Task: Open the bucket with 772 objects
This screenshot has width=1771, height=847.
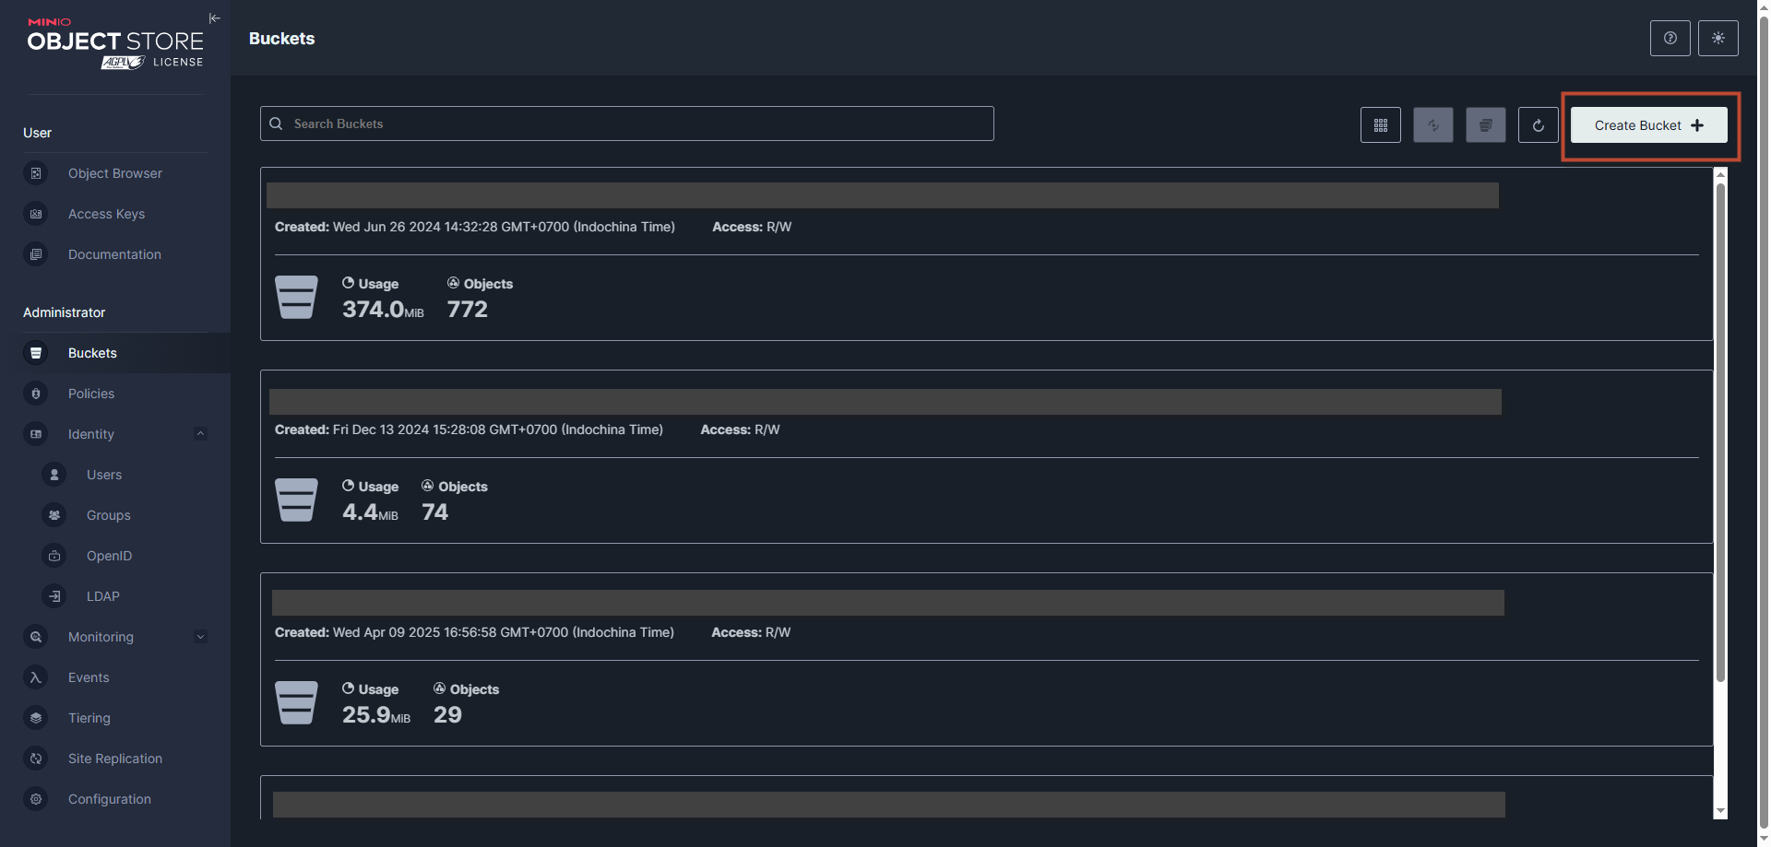Action: point(882,195)
